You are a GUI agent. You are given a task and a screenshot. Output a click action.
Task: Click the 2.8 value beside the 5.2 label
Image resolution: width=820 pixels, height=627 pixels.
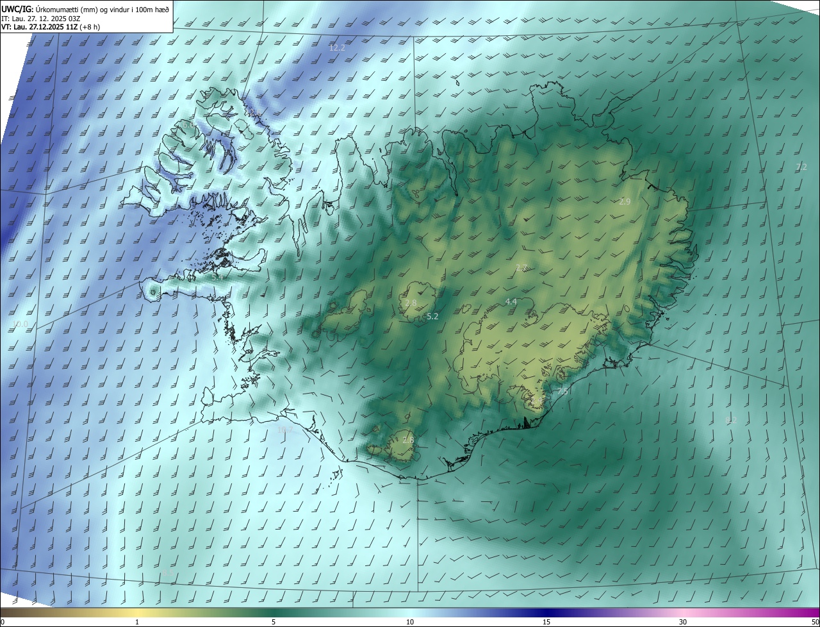click(411, 303)
